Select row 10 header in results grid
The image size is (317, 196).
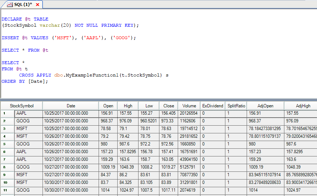pos(7,183)
